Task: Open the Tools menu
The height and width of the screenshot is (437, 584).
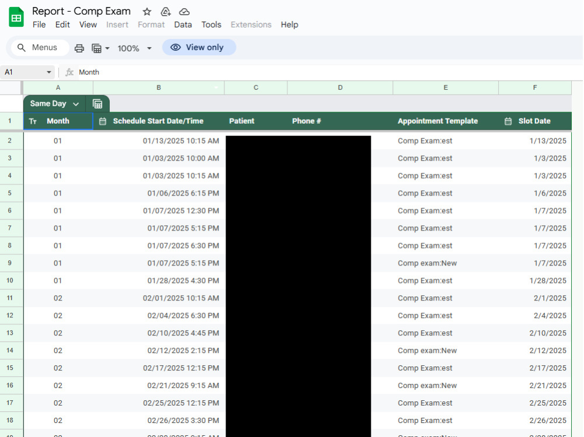Action: (211, 25)
